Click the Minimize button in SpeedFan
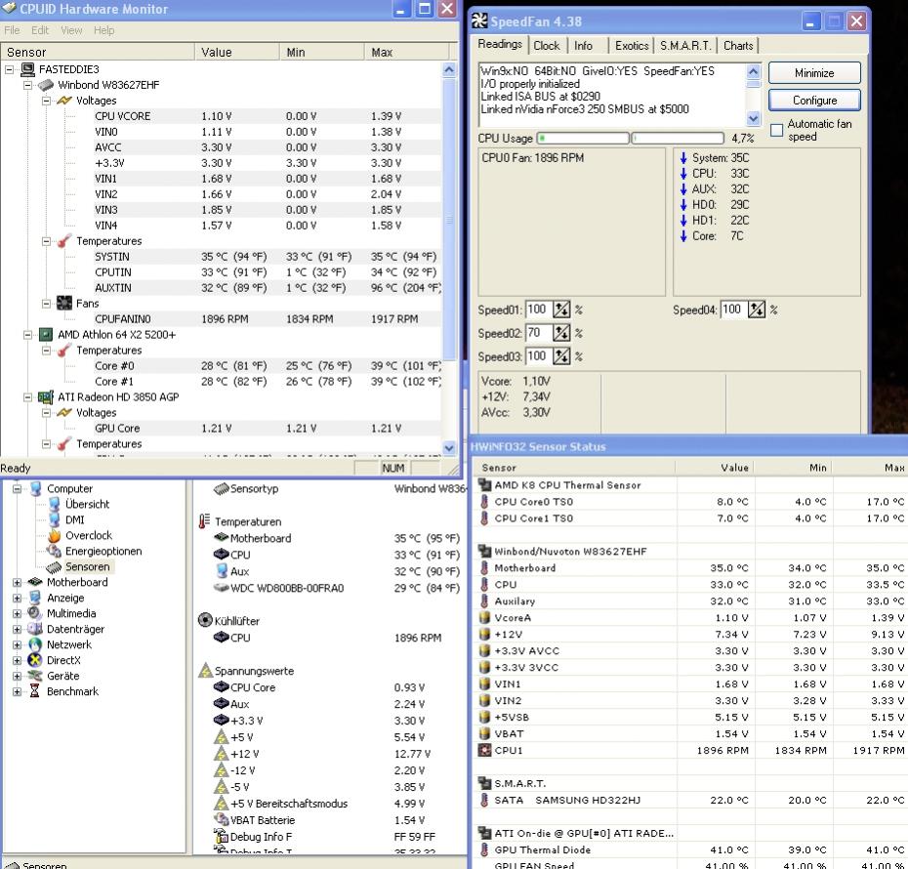 point(814,73)
